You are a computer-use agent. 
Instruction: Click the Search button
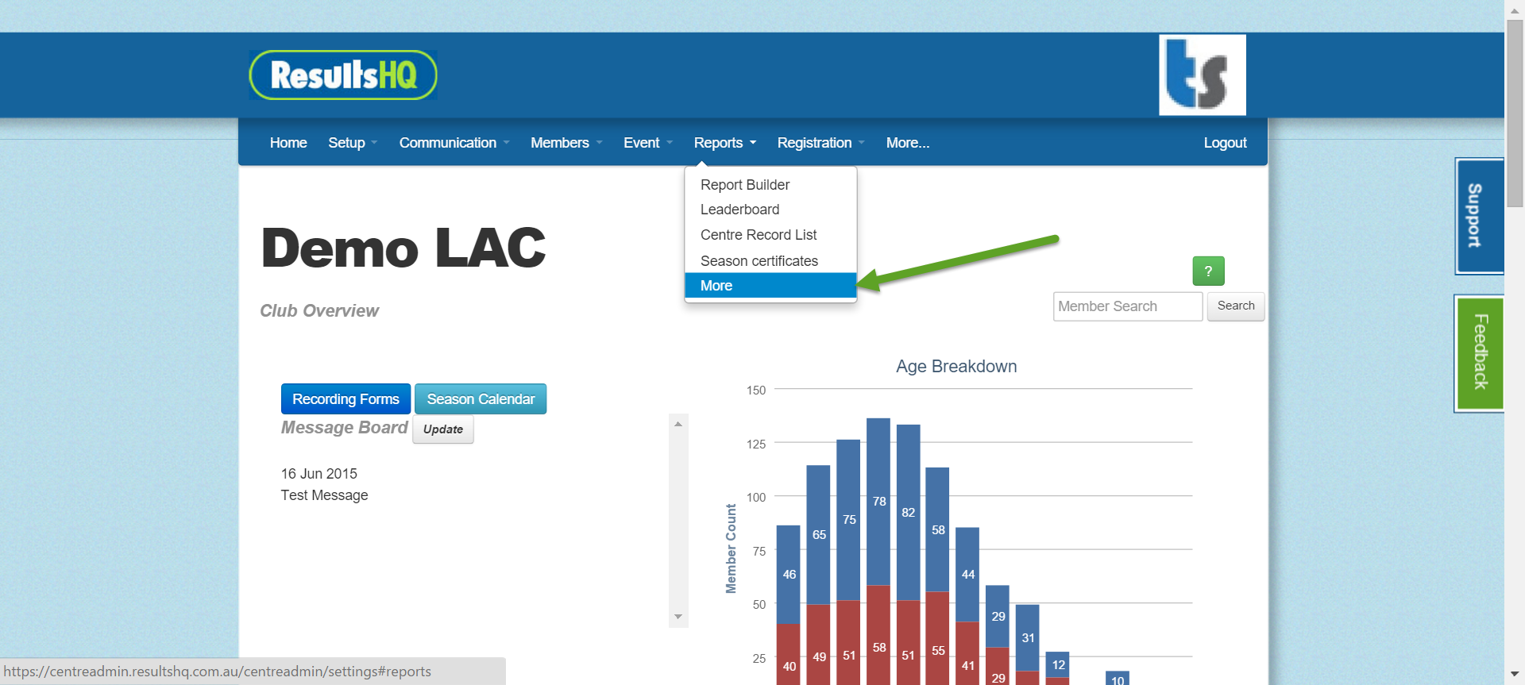click(x=1236, y=306)
